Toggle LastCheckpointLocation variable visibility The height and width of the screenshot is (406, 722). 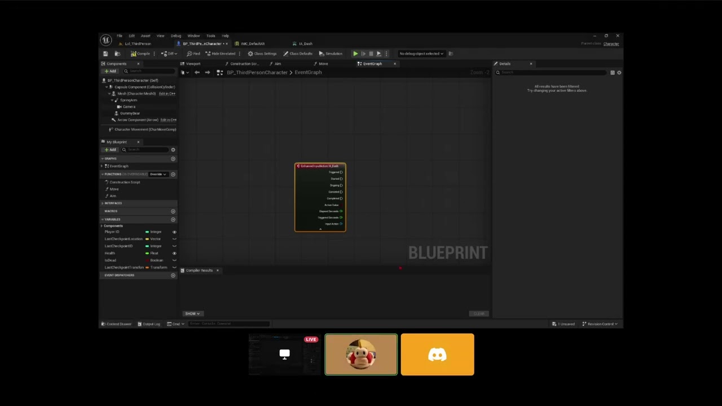click(x=174, y=239)
